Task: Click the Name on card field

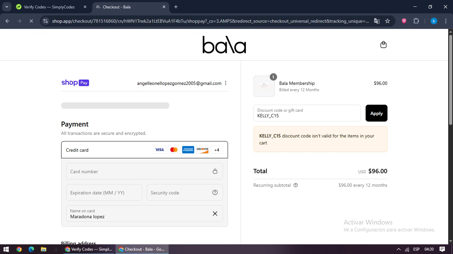Action: (x=144, y=214)
